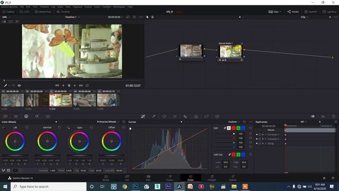Screen dimensions: 339x191
Task: Open the Primaries Wheels mode dropdown
Action: (x=108, y=121)
